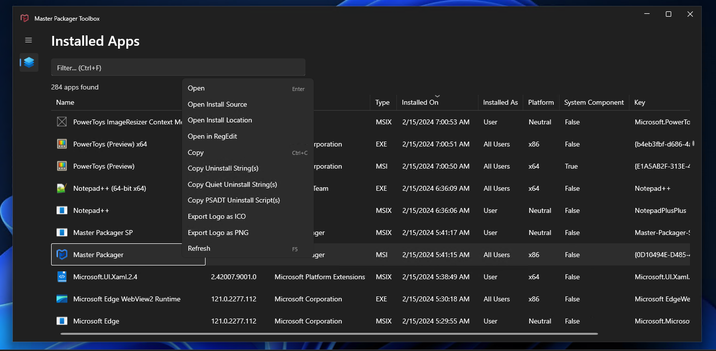The height and width of the screenshot is (351, 716).
Task: Select Refresh in the context menu
Action: click(247, 248)
